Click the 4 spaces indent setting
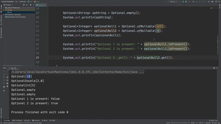 pyautogui.click(x=207, y=123)
